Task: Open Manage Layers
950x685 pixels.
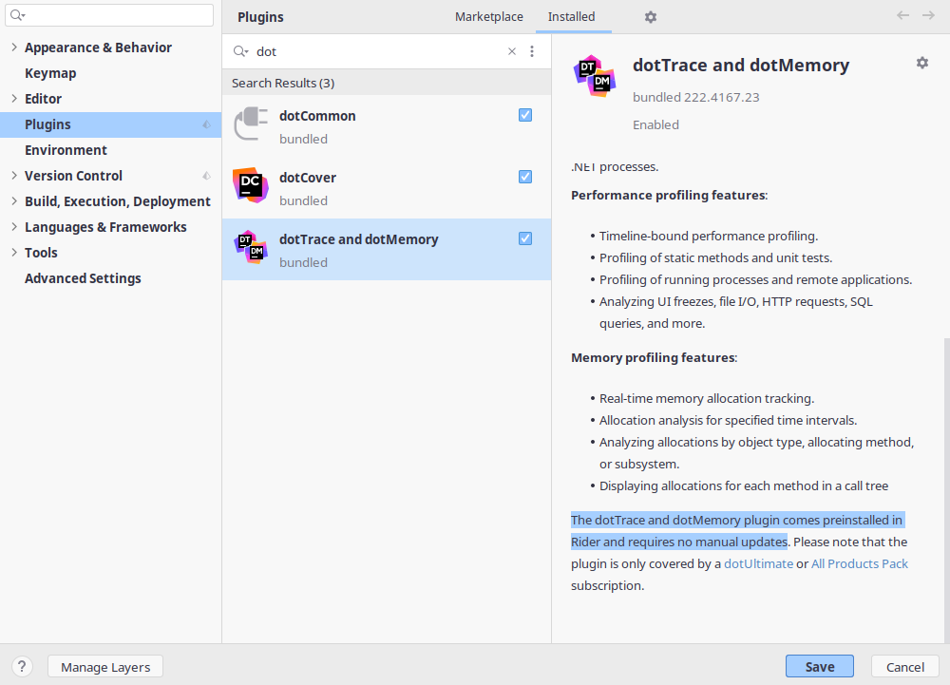Action: pyautogui.click(x=105, y=666)
